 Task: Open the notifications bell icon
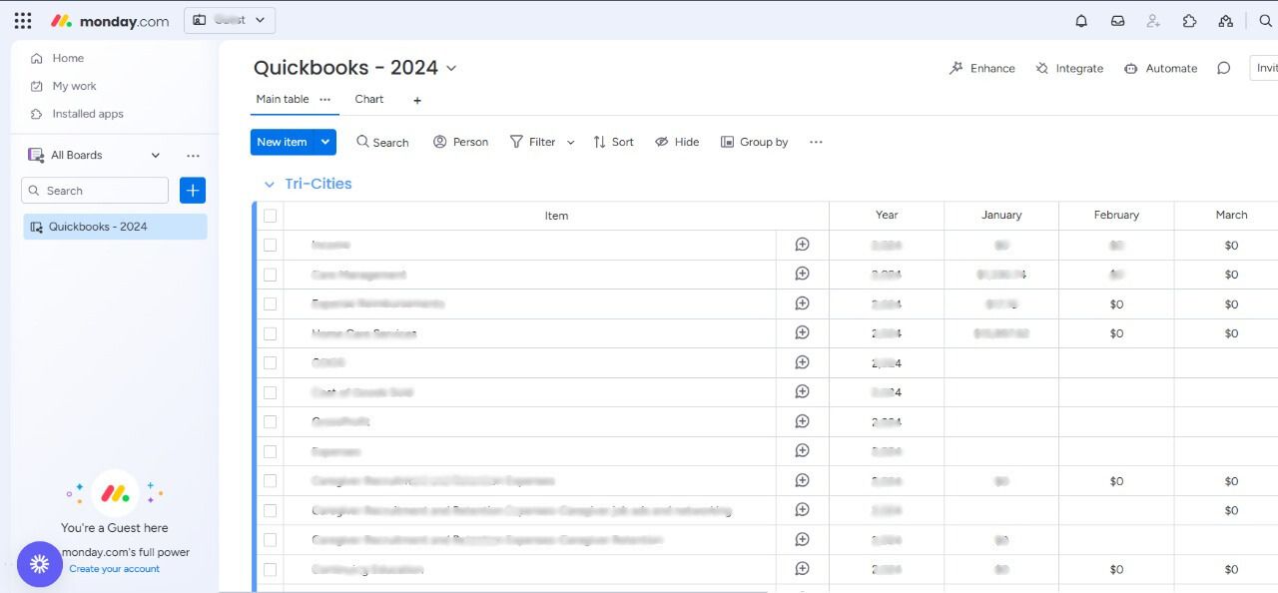point(1081,21)
